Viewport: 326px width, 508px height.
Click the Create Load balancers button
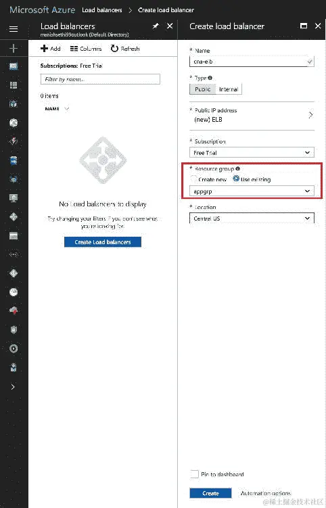tap(103, 242)
